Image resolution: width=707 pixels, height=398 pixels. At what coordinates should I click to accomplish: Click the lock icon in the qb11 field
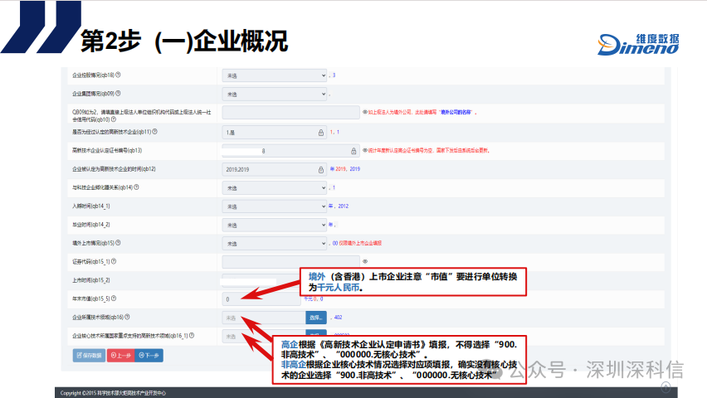[320, 133]
